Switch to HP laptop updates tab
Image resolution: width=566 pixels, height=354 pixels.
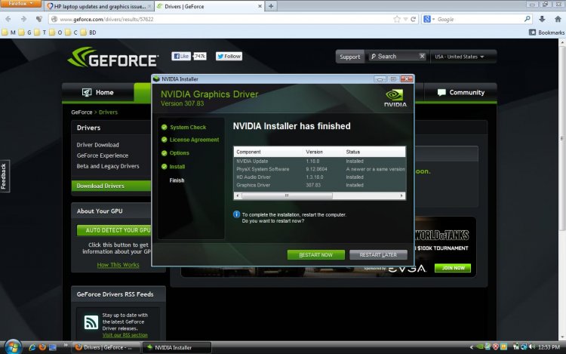coord(99,6)
